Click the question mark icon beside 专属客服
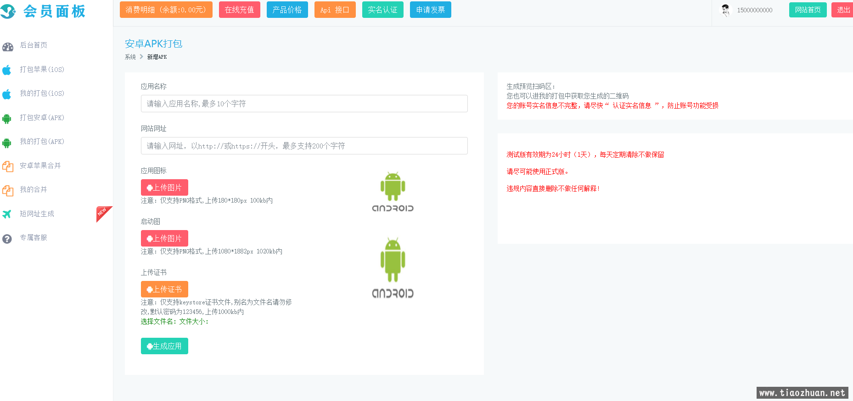The height and width of the screenshot is (401, 853). (x=7, y=239)
